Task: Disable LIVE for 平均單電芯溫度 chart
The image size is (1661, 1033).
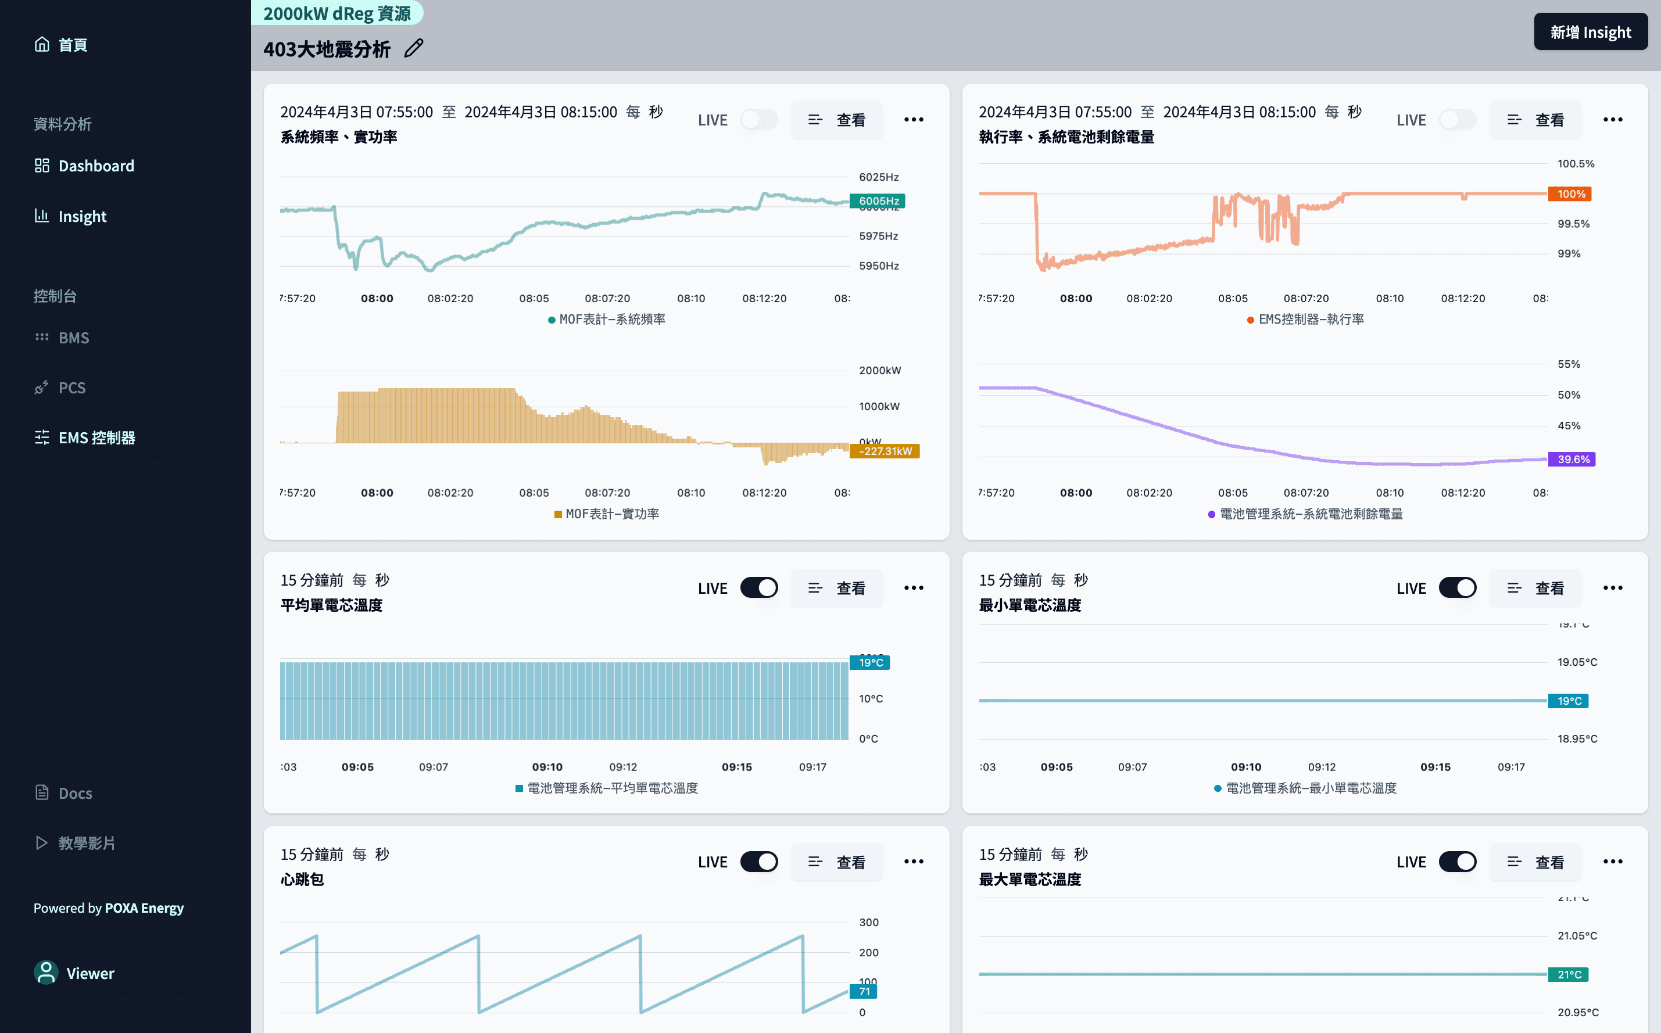Action: click(x=758, y=587)
